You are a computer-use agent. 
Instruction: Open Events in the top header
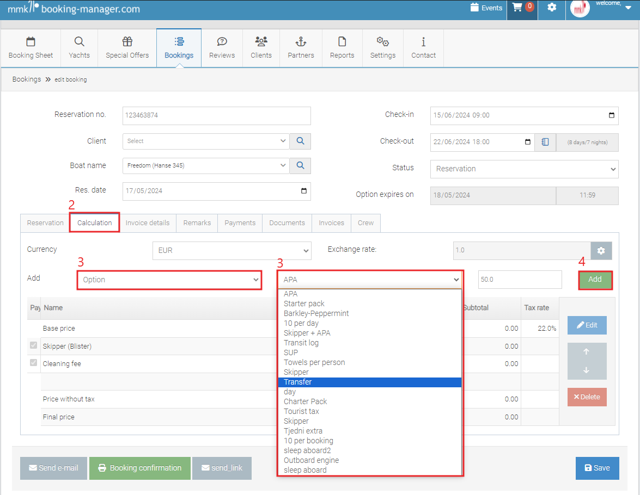click(x=486, y=8)
